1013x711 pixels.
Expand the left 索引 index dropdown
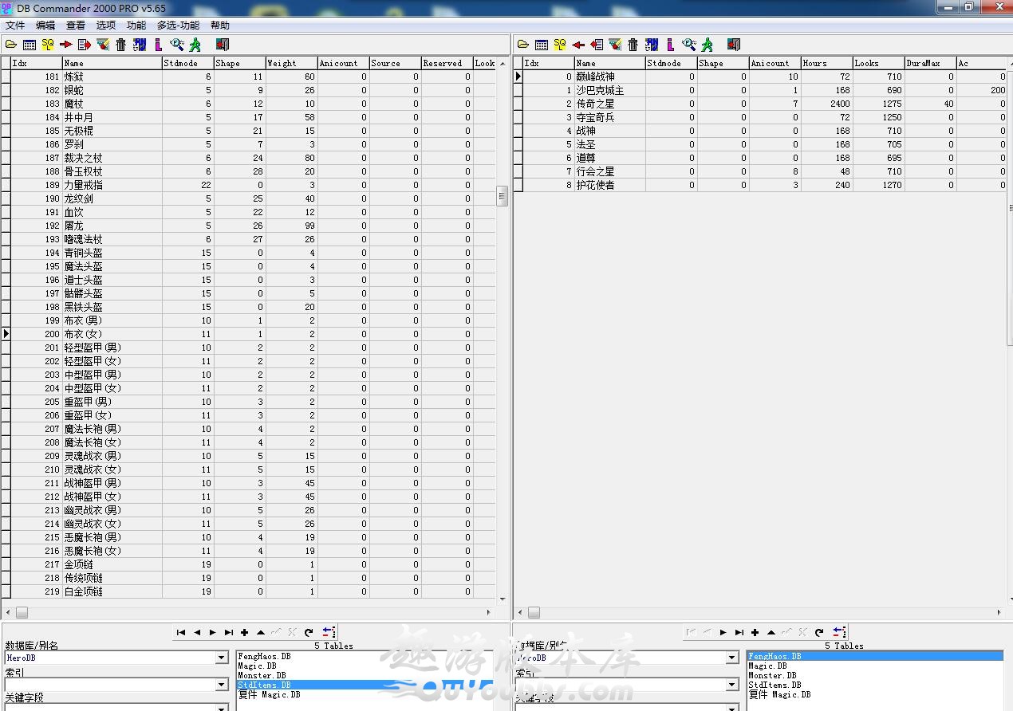tap(222, 685)
